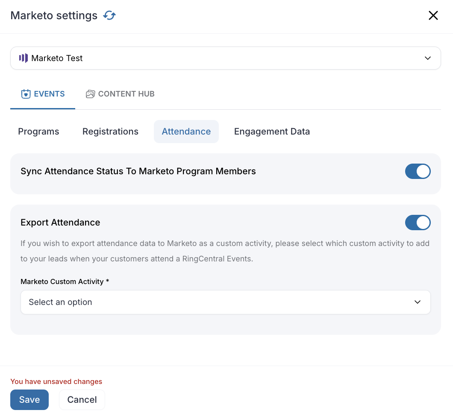Image resolution: width=453 pixels, height=416 pixels.
Task: Click the 'You have unsaved changes' warning text
Action: [56, 381]
